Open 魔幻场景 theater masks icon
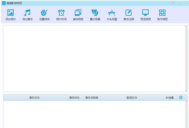The height and width of the screenshot is (128, 189). coord(95,13)
